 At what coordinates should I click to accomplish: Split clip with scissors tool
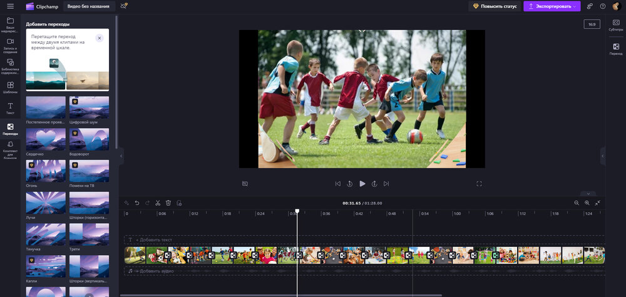[158, 203]
